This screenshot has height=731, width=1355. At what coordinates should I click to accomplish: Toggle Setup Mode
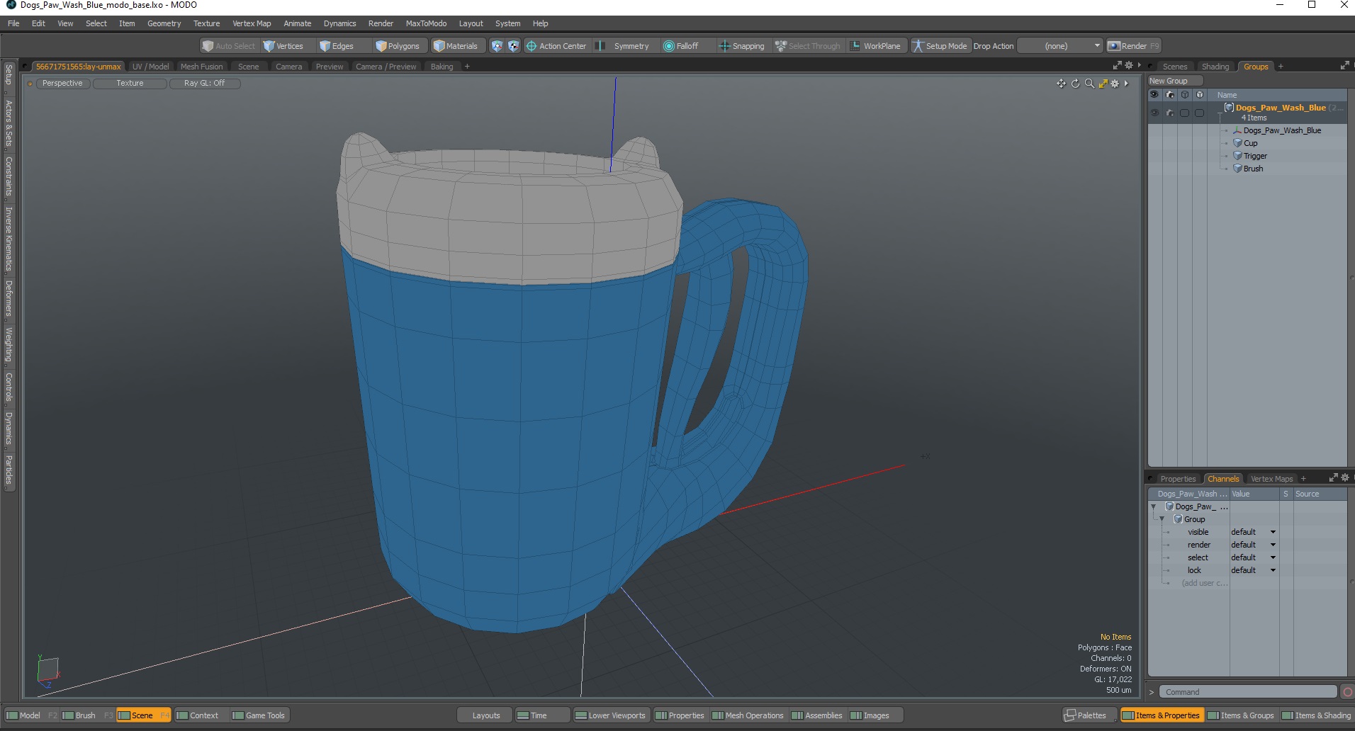point(940,46)
